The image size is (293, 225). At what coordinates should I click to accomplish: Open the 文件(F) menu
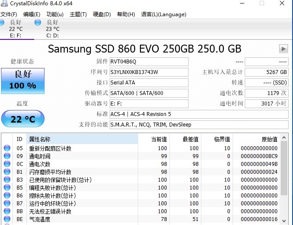click(x=9, y=14)
